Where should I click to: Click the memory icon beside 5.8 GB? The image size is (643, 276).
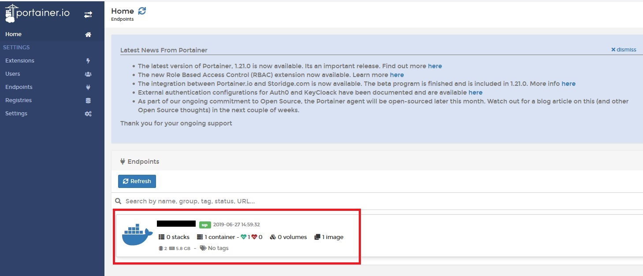[x=172, y=248]
